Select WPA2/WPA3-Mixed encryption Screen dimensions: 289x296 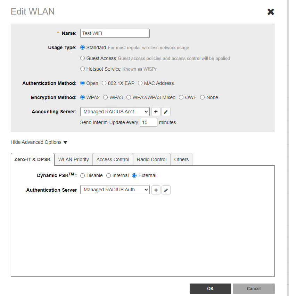(129, 97)
